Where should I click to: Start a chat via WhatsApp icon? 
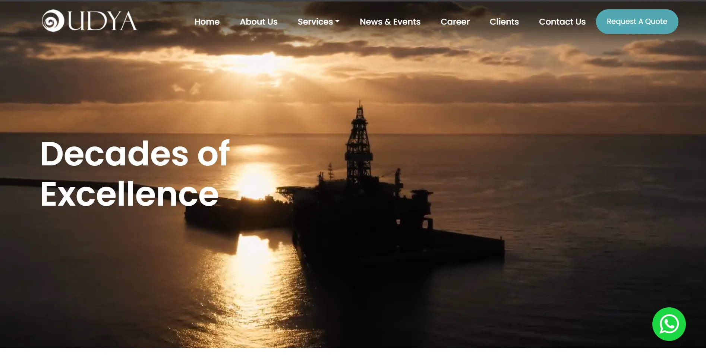(669, 324)
